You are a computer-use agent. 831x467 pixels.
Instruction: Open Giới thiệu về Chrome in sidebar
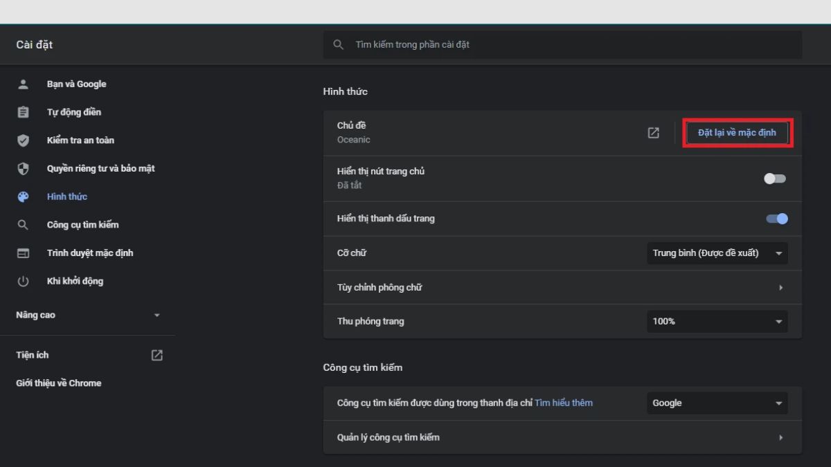coord(59,383)
